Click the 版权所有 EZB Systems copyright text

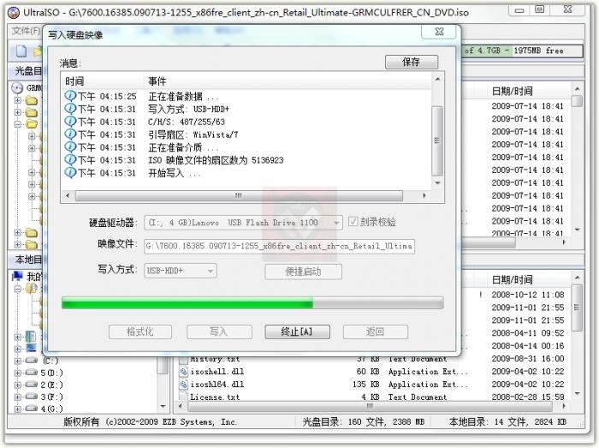(150, 421)
